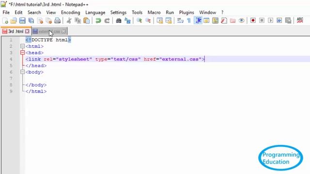The height and width of the screenshot is (174, 310).
Task: Click the closing </body> tag
Action: pos(36,85)
